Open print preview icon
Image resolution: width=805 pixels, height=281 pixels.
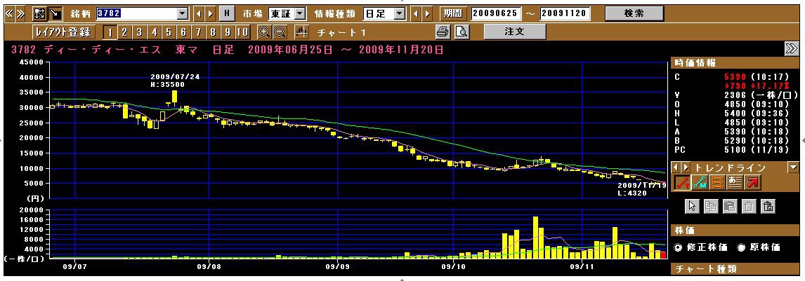pyautogui.click(x=461, y=32)
